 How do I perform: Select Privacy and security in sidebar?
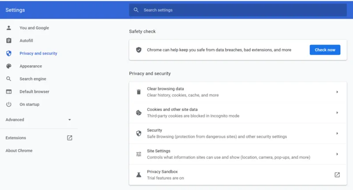(x=38, y=53)
